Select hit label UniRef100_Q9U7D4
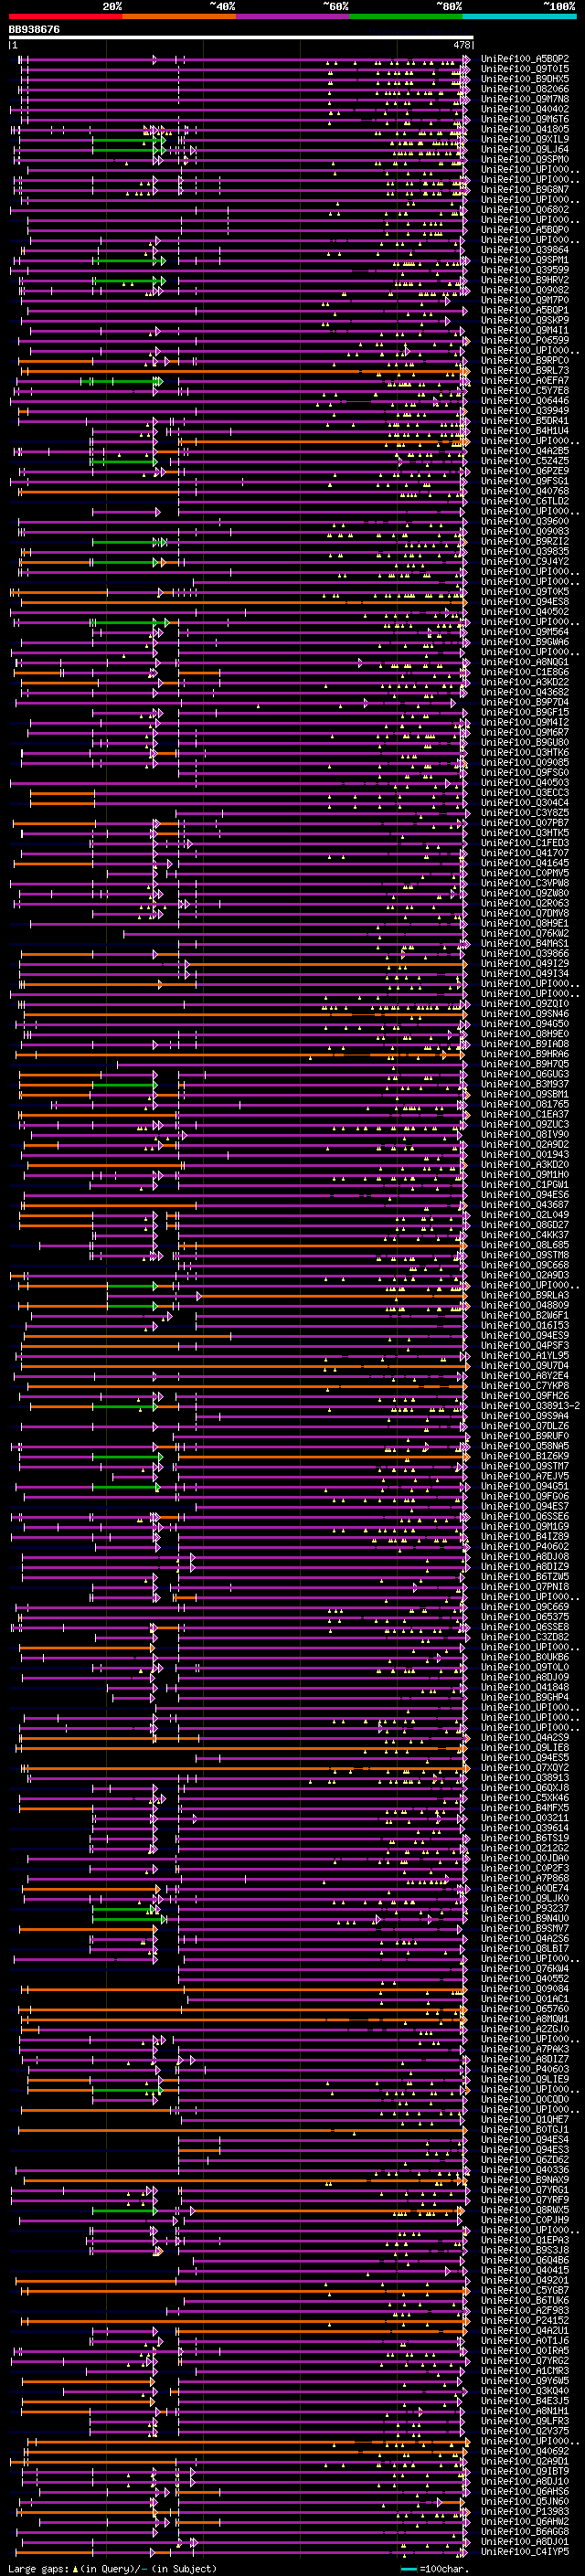This screenshot has height=2576, width=585. tap(525, 1366)
